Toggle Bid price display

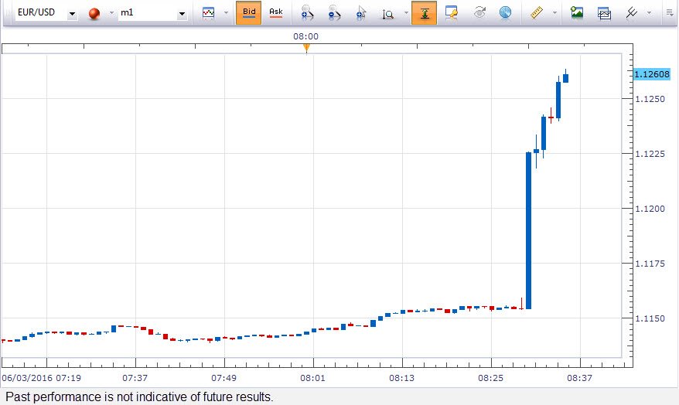(x=248, y=12)
